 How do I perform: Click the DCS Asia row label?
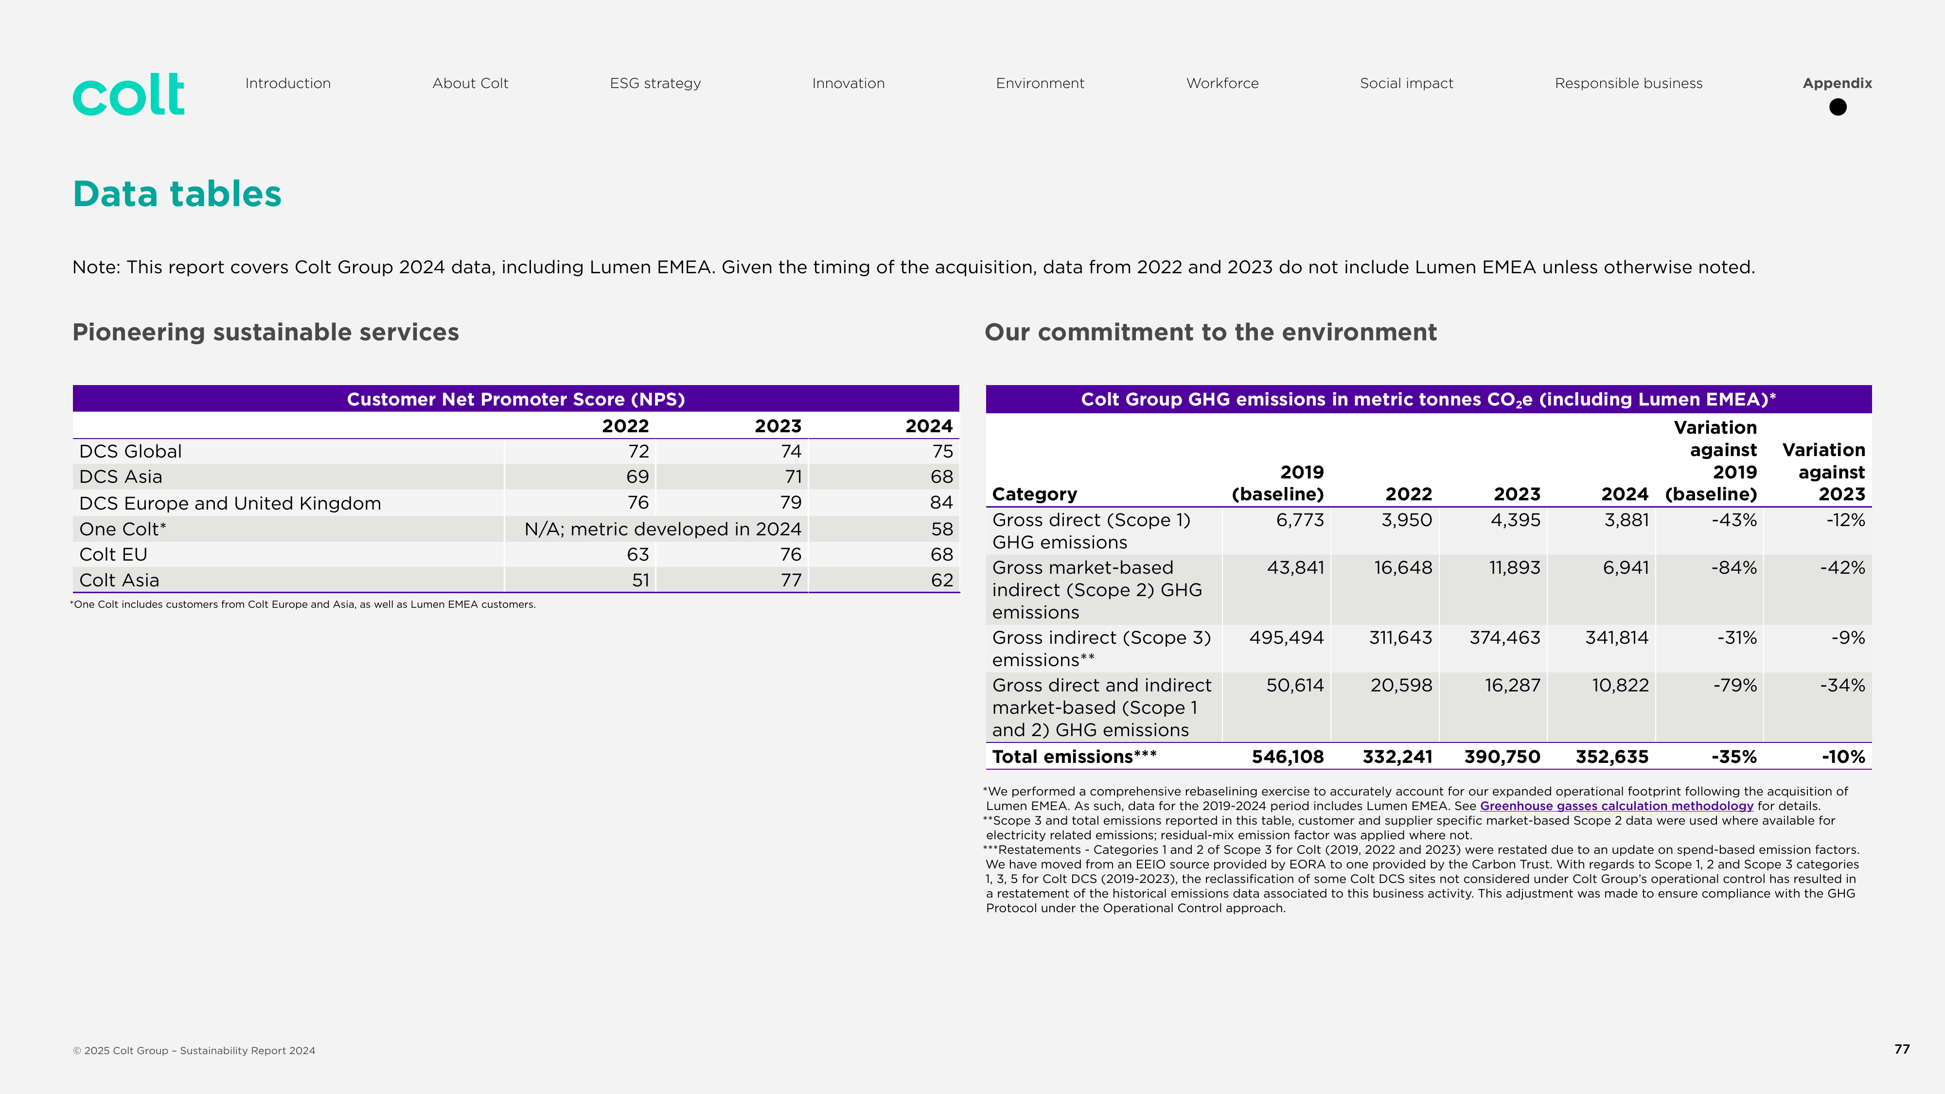(121, 477)
